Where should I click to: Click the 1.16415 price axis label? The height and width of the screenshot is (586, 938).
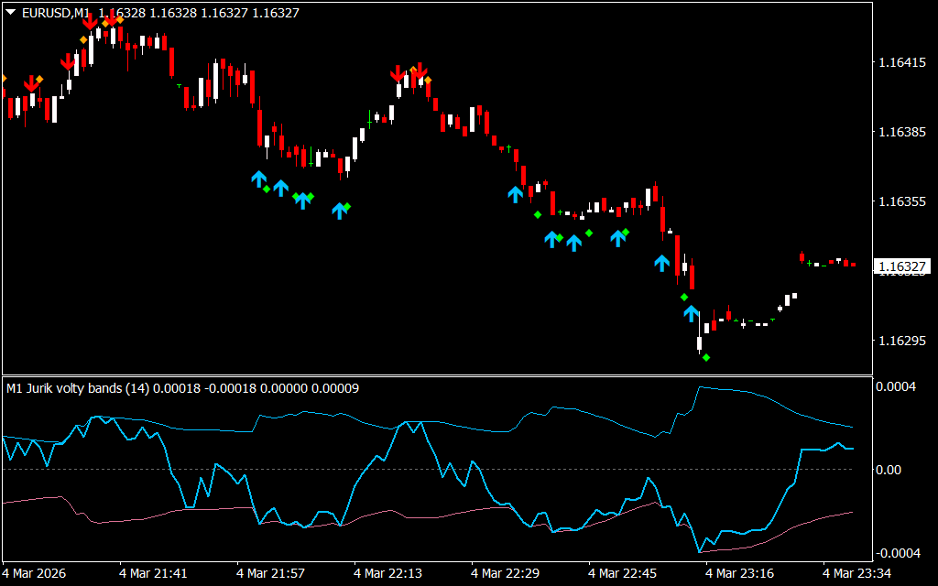[902, 63]
